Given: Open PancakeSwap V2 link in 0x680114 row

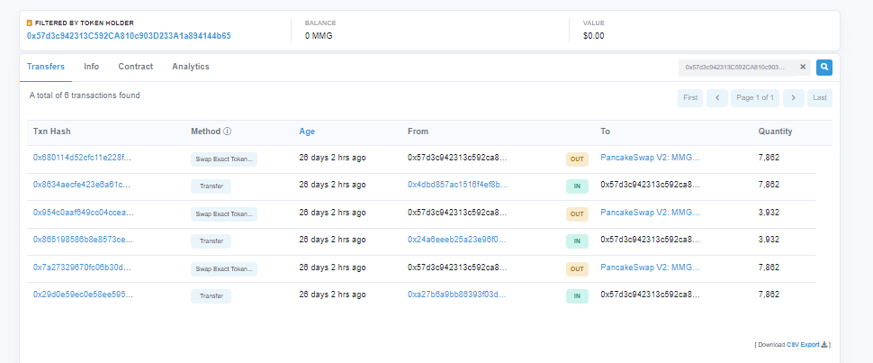Looking at the screenshot, I should [650, 158].
